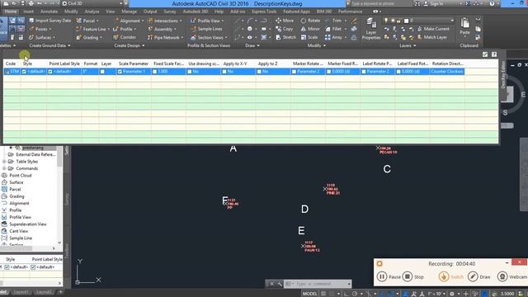Image resolution: width=528 pixels, height=297 pixels.
Task: Click the Table Styles tree item
Action: tap(27, 162)
